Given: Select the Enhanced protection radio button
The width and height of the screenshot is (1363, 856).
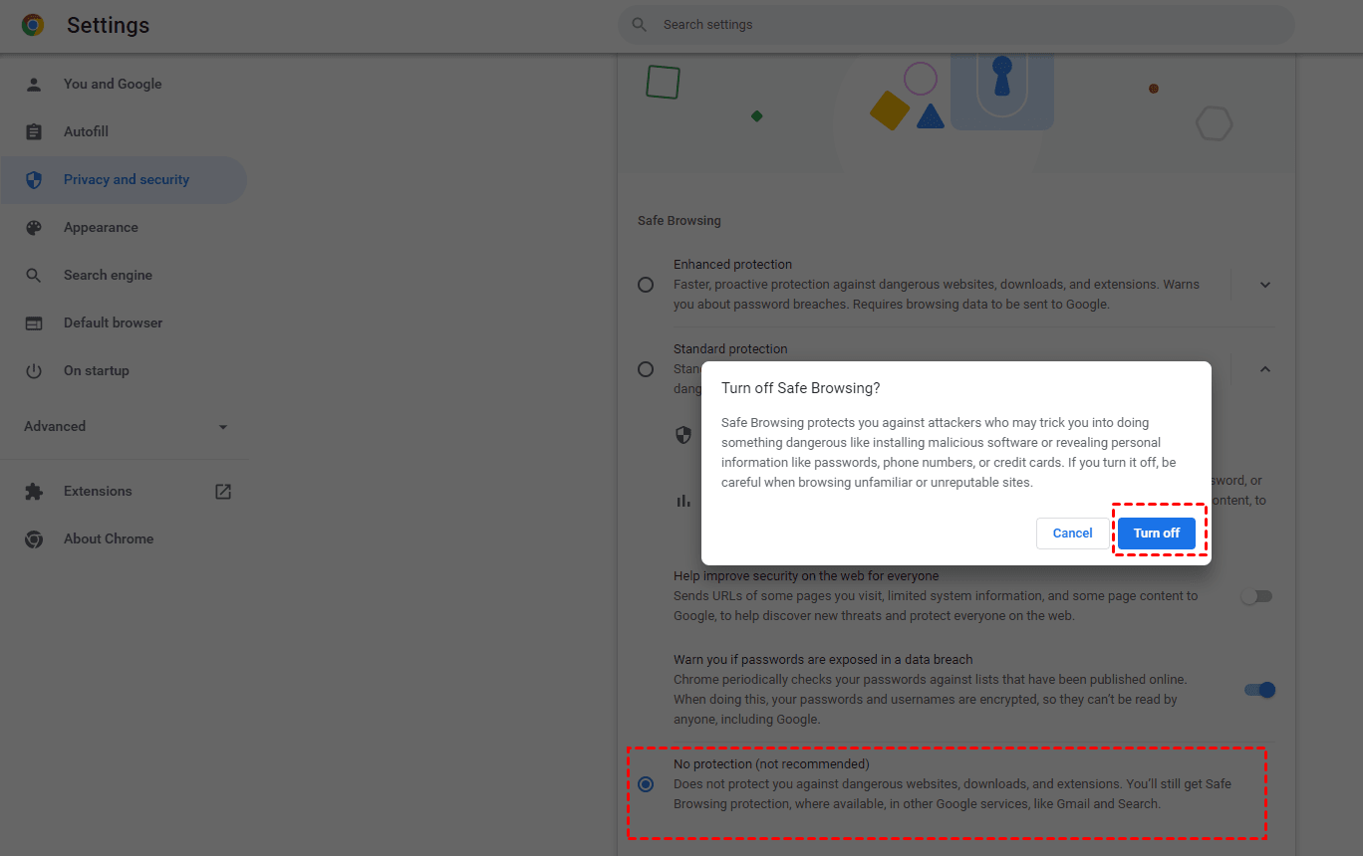Looking at the screenshot, I should [x=645, y=284].
